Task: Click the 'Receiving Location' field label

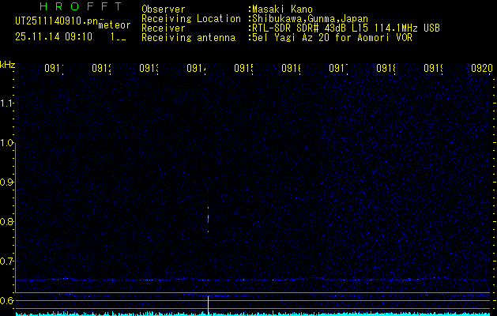Action: point(191,18)
